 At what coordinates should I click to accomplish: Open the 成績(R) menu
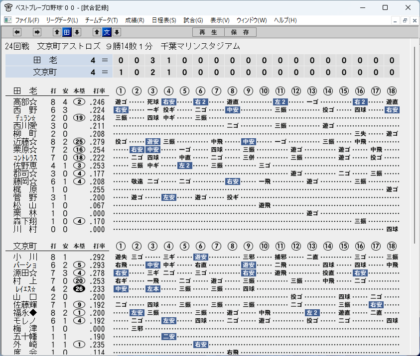click(135, 20)
